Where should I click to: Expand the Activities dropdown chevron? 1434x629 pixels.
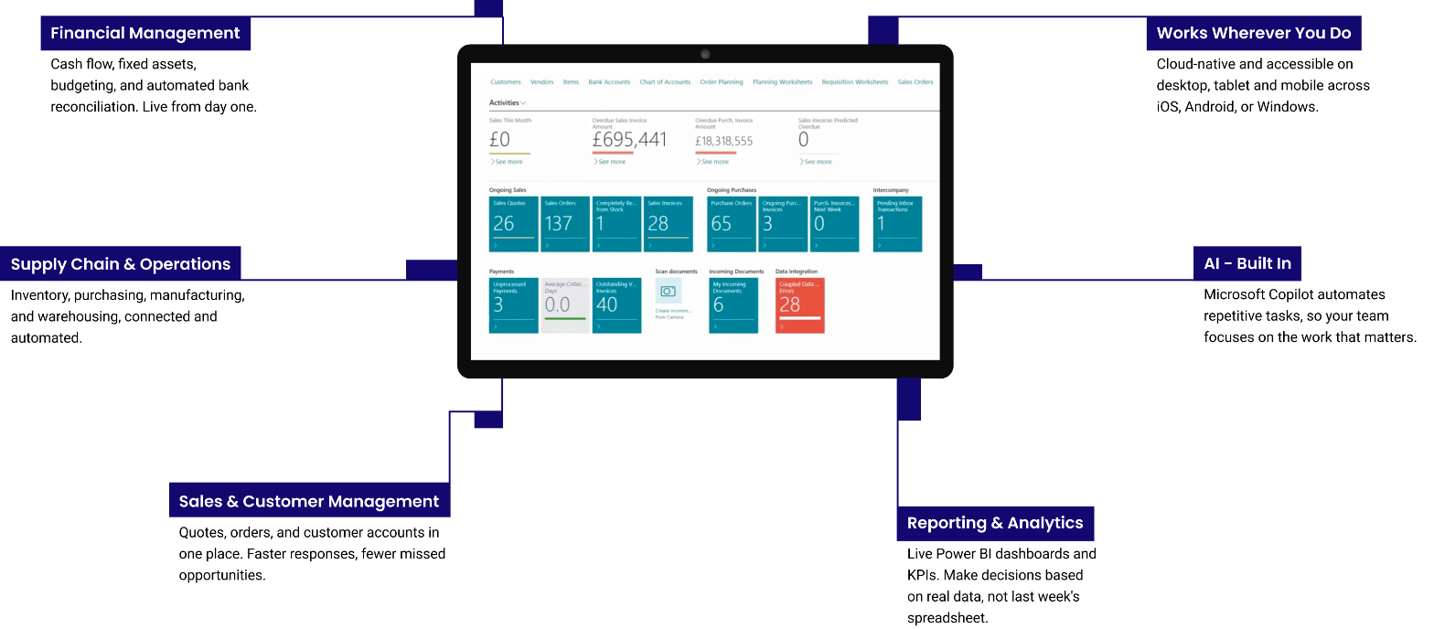(x=523, y=103)
